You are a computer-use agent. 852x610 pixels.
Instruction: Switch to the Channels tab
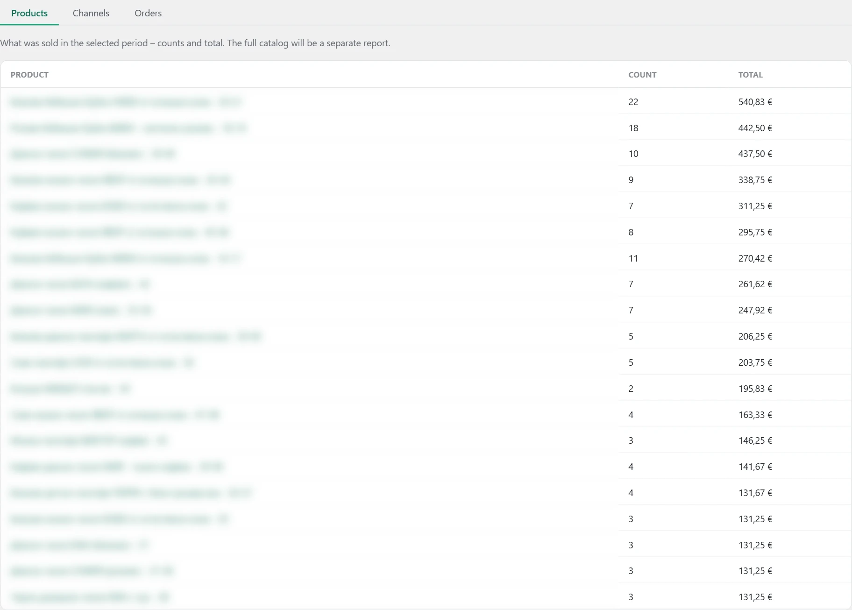(x=91, y=13)
